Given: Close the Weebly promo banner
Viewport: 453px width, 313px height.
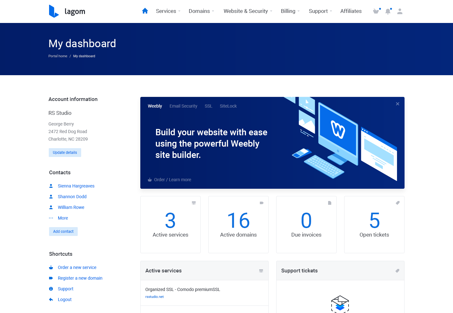Looking at the screenshot, I should [x=398, y=104].
